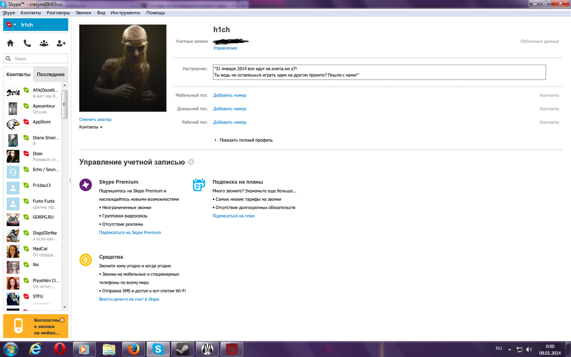Close the free calls banner
571x357 pixels.
click(62, 320)
